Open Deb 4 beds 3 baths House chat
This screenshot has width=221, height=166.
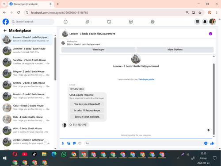click(27, 119)
